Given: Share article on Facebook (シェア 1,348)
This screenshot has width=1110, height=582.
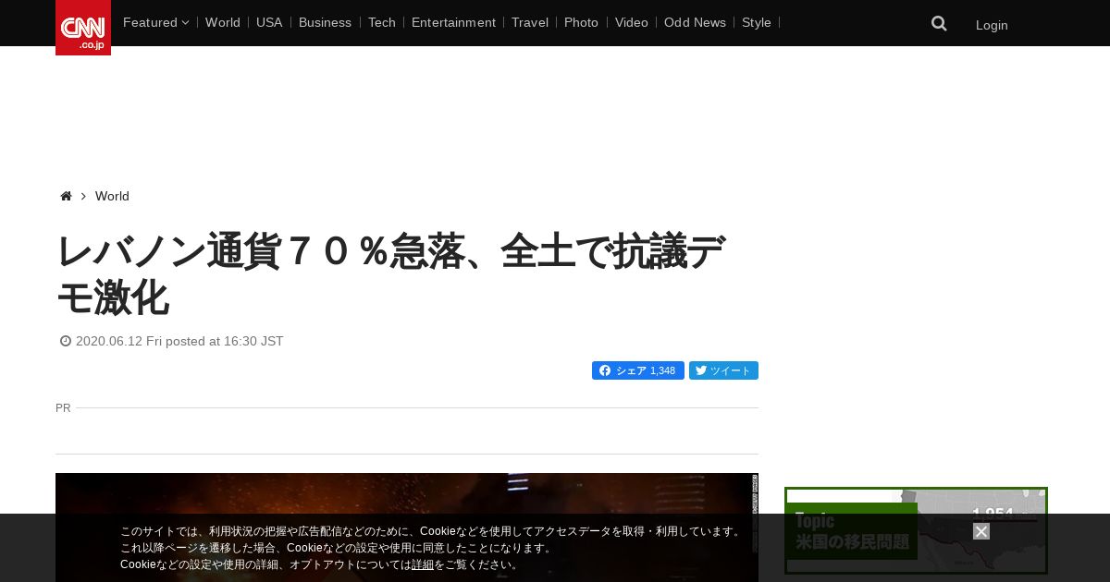Looking at the screenshot, I should pos(638,370).
